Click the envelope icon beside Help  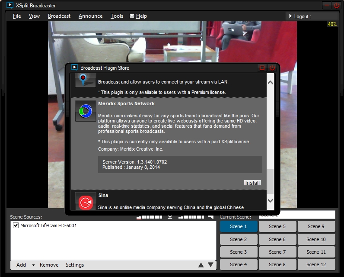tap(132, 16)
